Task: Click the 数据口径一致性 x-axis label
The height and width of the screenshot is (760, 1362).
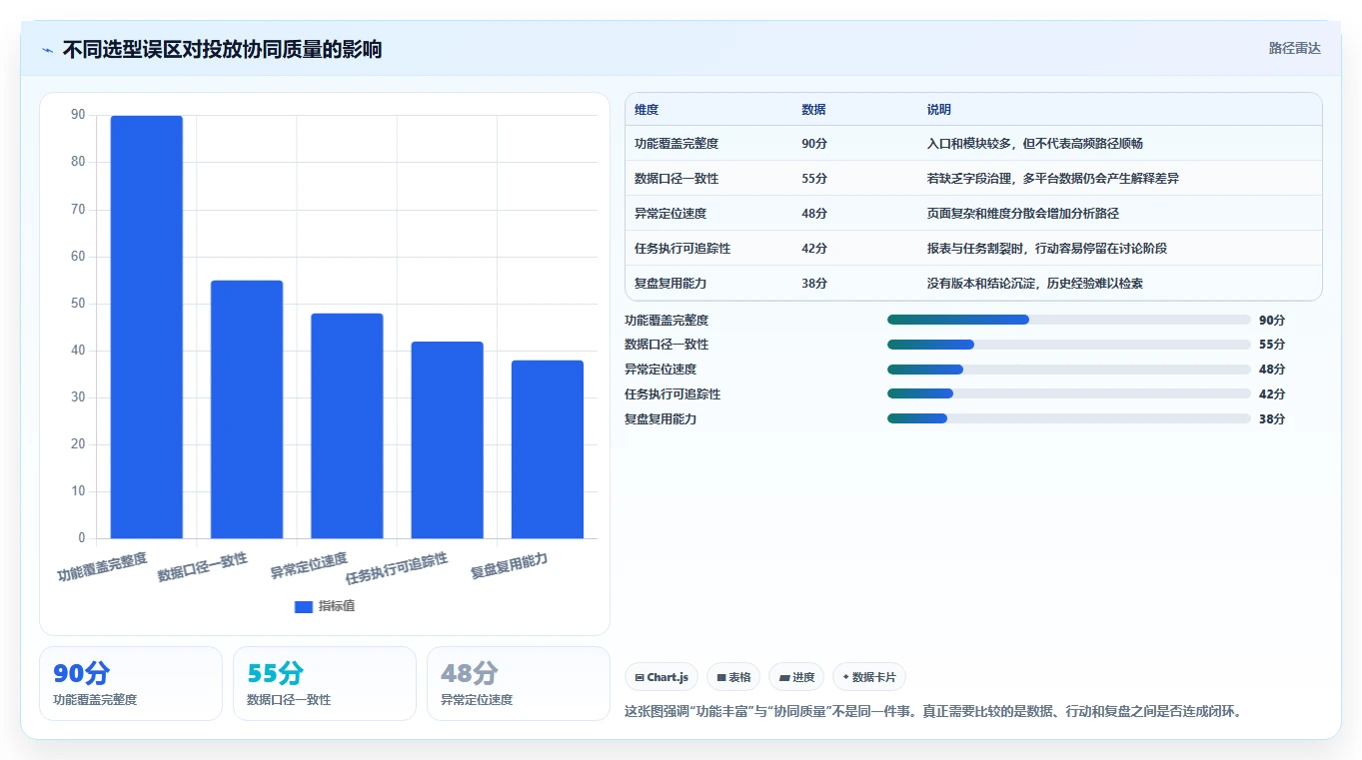Action: [x=203, y=567]
